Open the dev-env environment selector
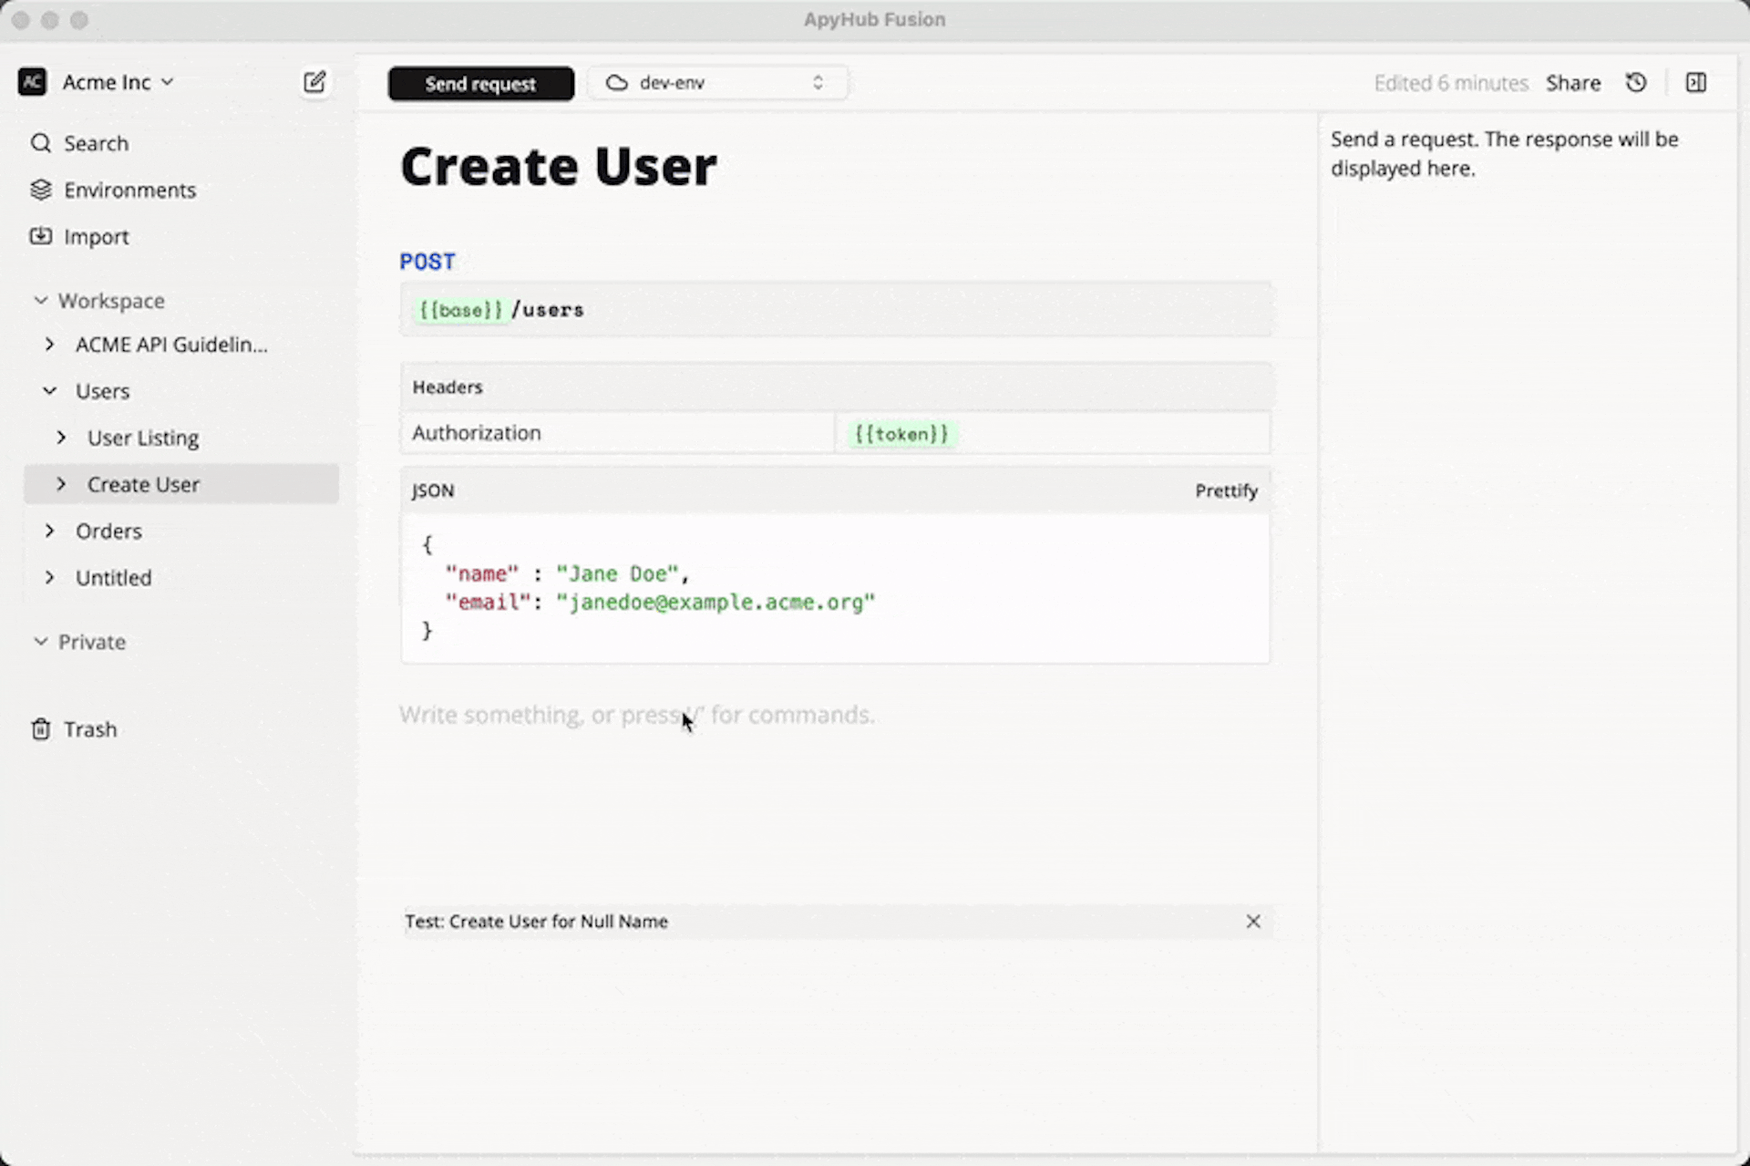The image size is (1750, 1166). coord(718,82)
